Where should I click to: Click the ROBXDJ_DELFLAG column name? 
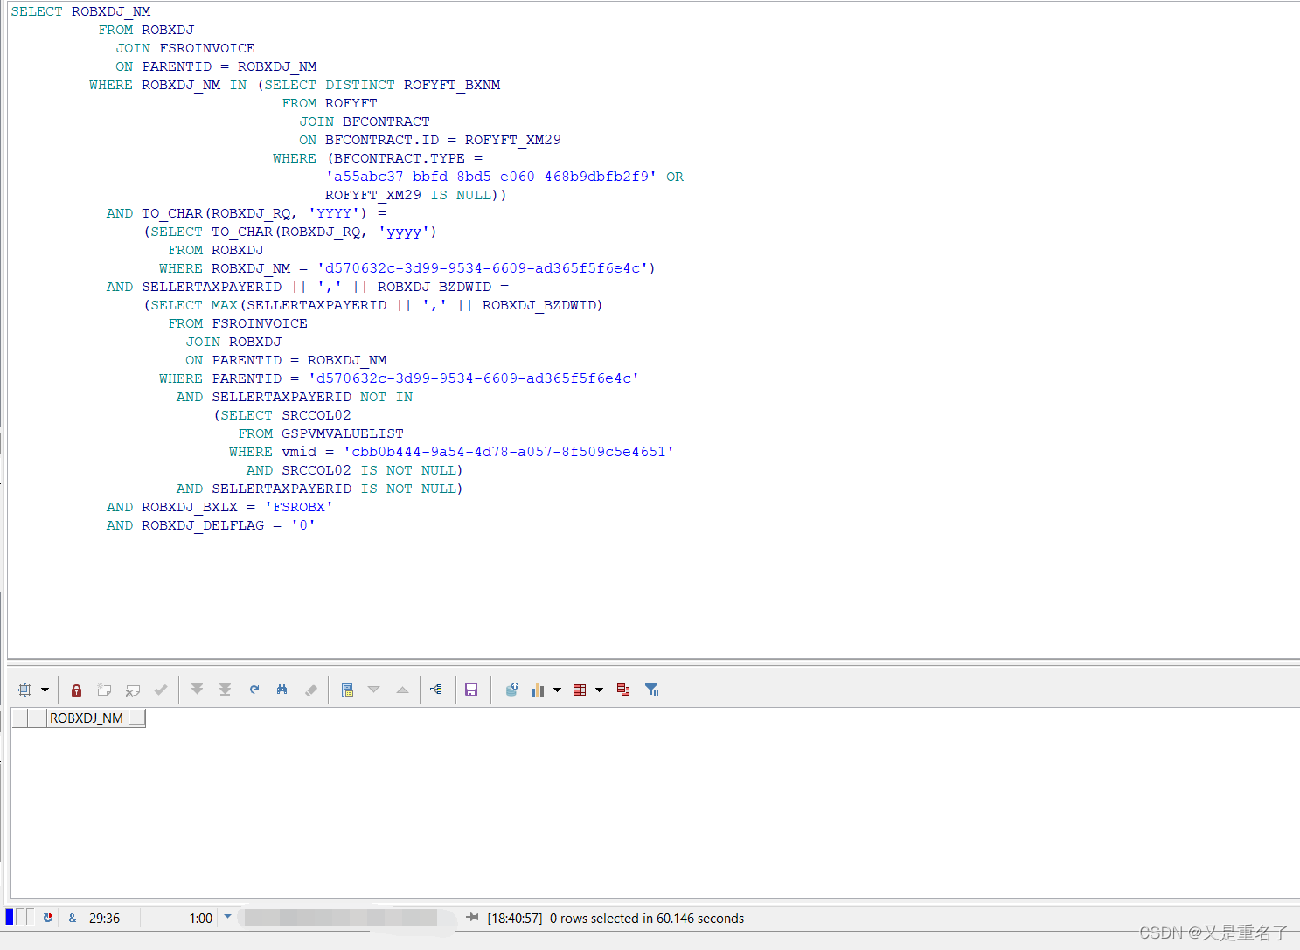point(203,525)
